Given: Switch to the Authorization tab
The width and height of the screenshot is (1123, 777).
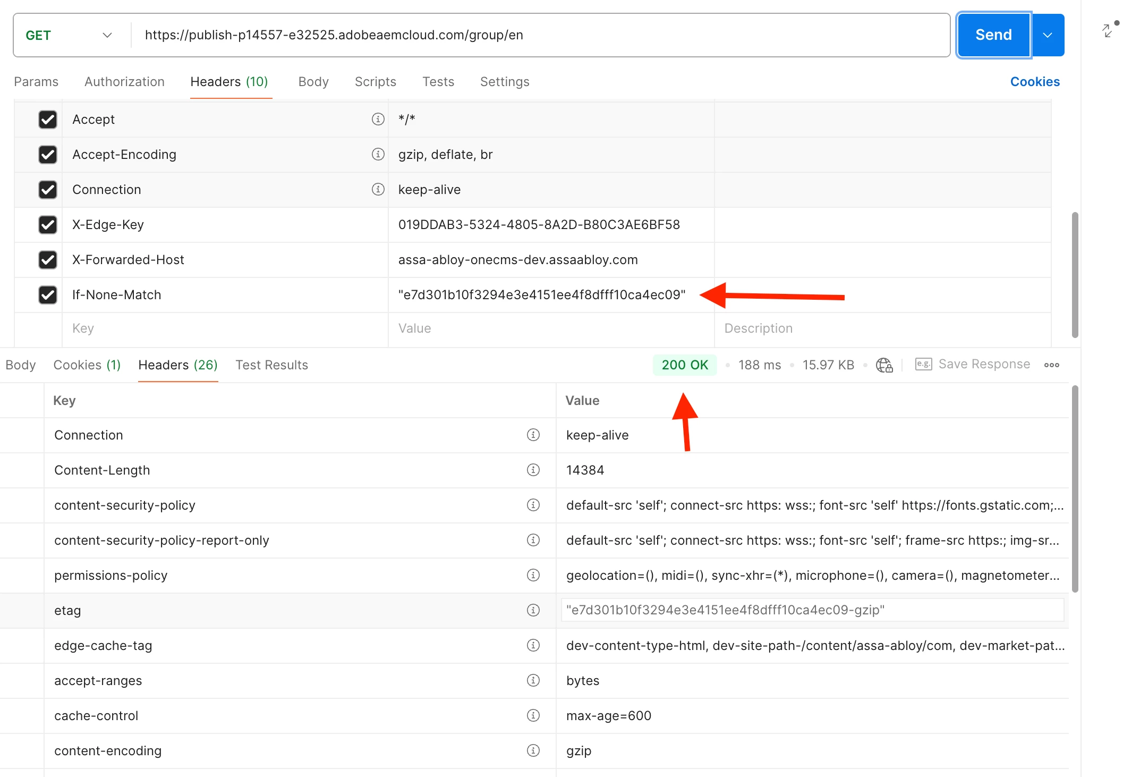Looking at the screenshot, I should (124, 82).
